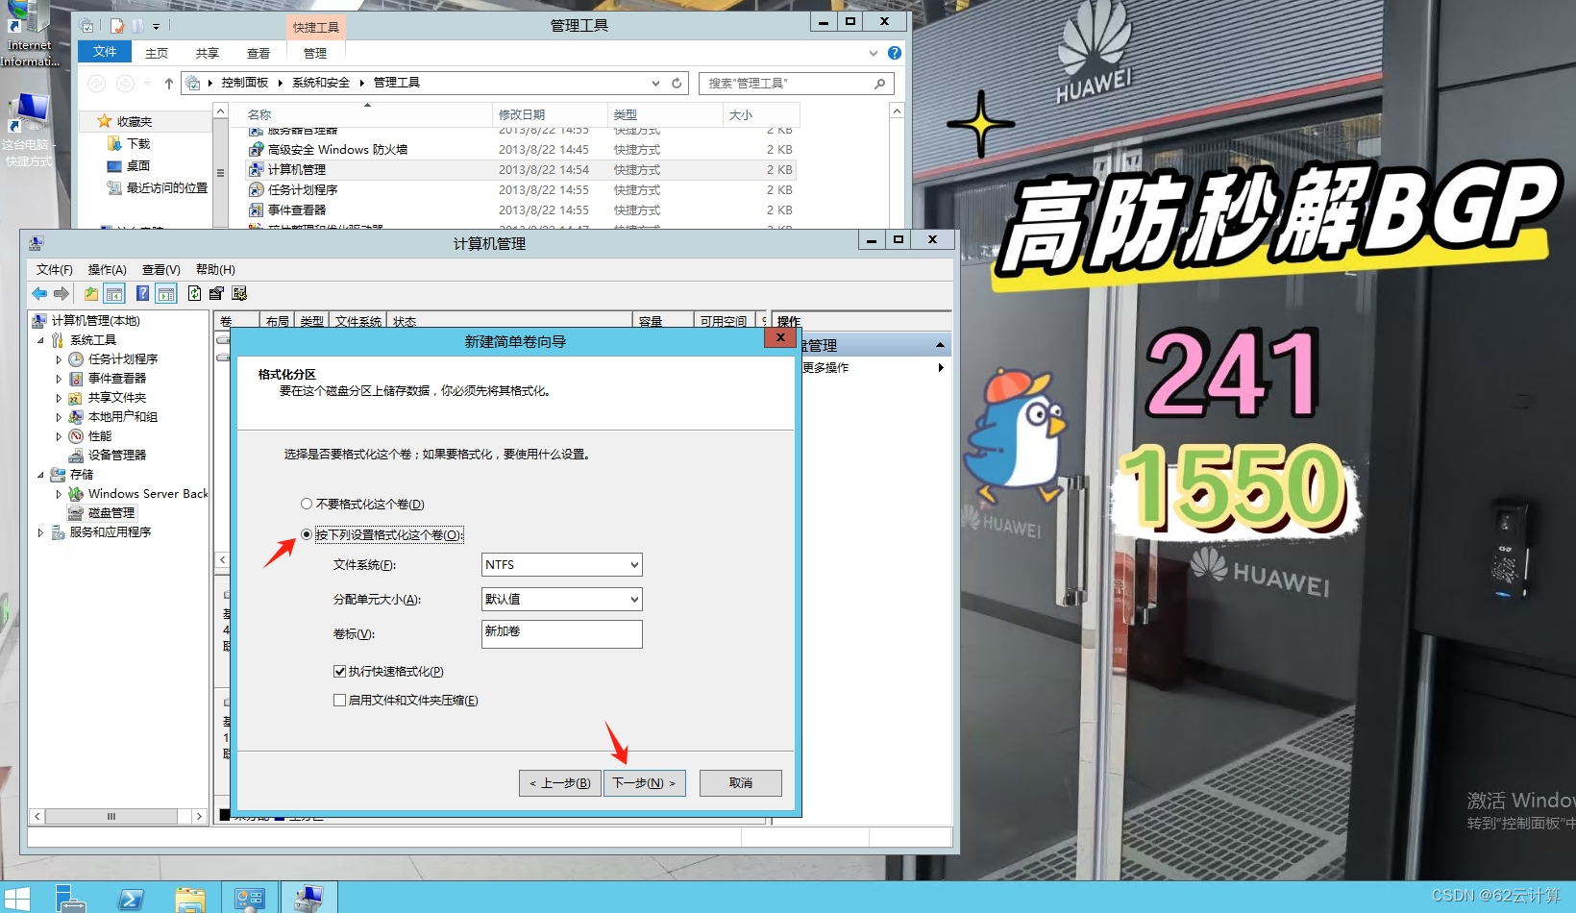
Task: Click the Help icon in Computer Management toolbar
Action: point(142,293)
